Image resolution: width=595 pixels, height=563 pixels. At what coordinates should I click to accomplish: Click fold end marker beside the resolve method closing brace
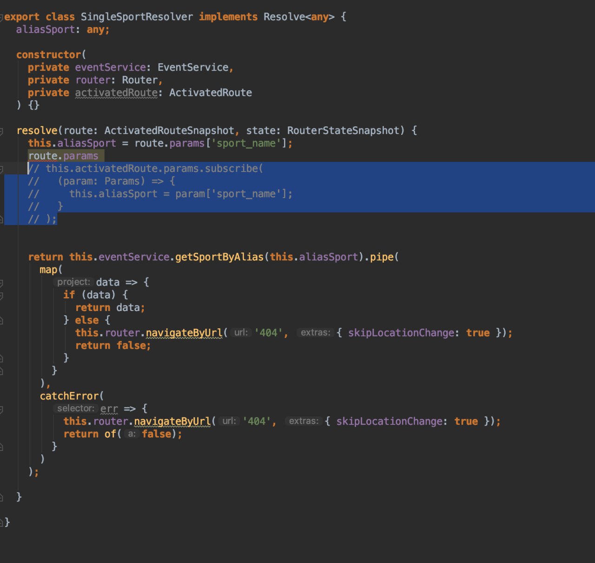click(x=1, y=497)
